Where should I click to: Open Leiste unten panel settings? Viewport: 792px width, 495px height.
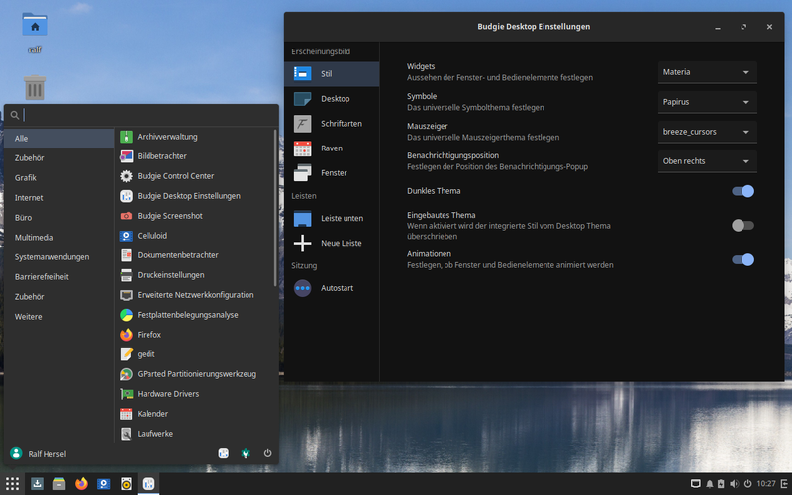(332, 218)
